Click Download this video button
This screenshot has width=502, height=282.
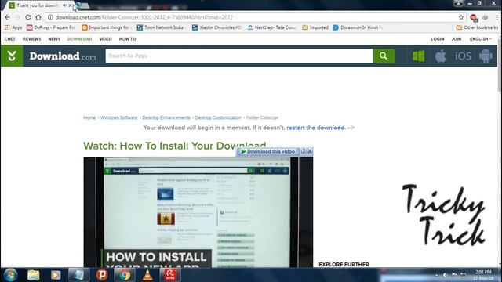(x=267, y=151)
